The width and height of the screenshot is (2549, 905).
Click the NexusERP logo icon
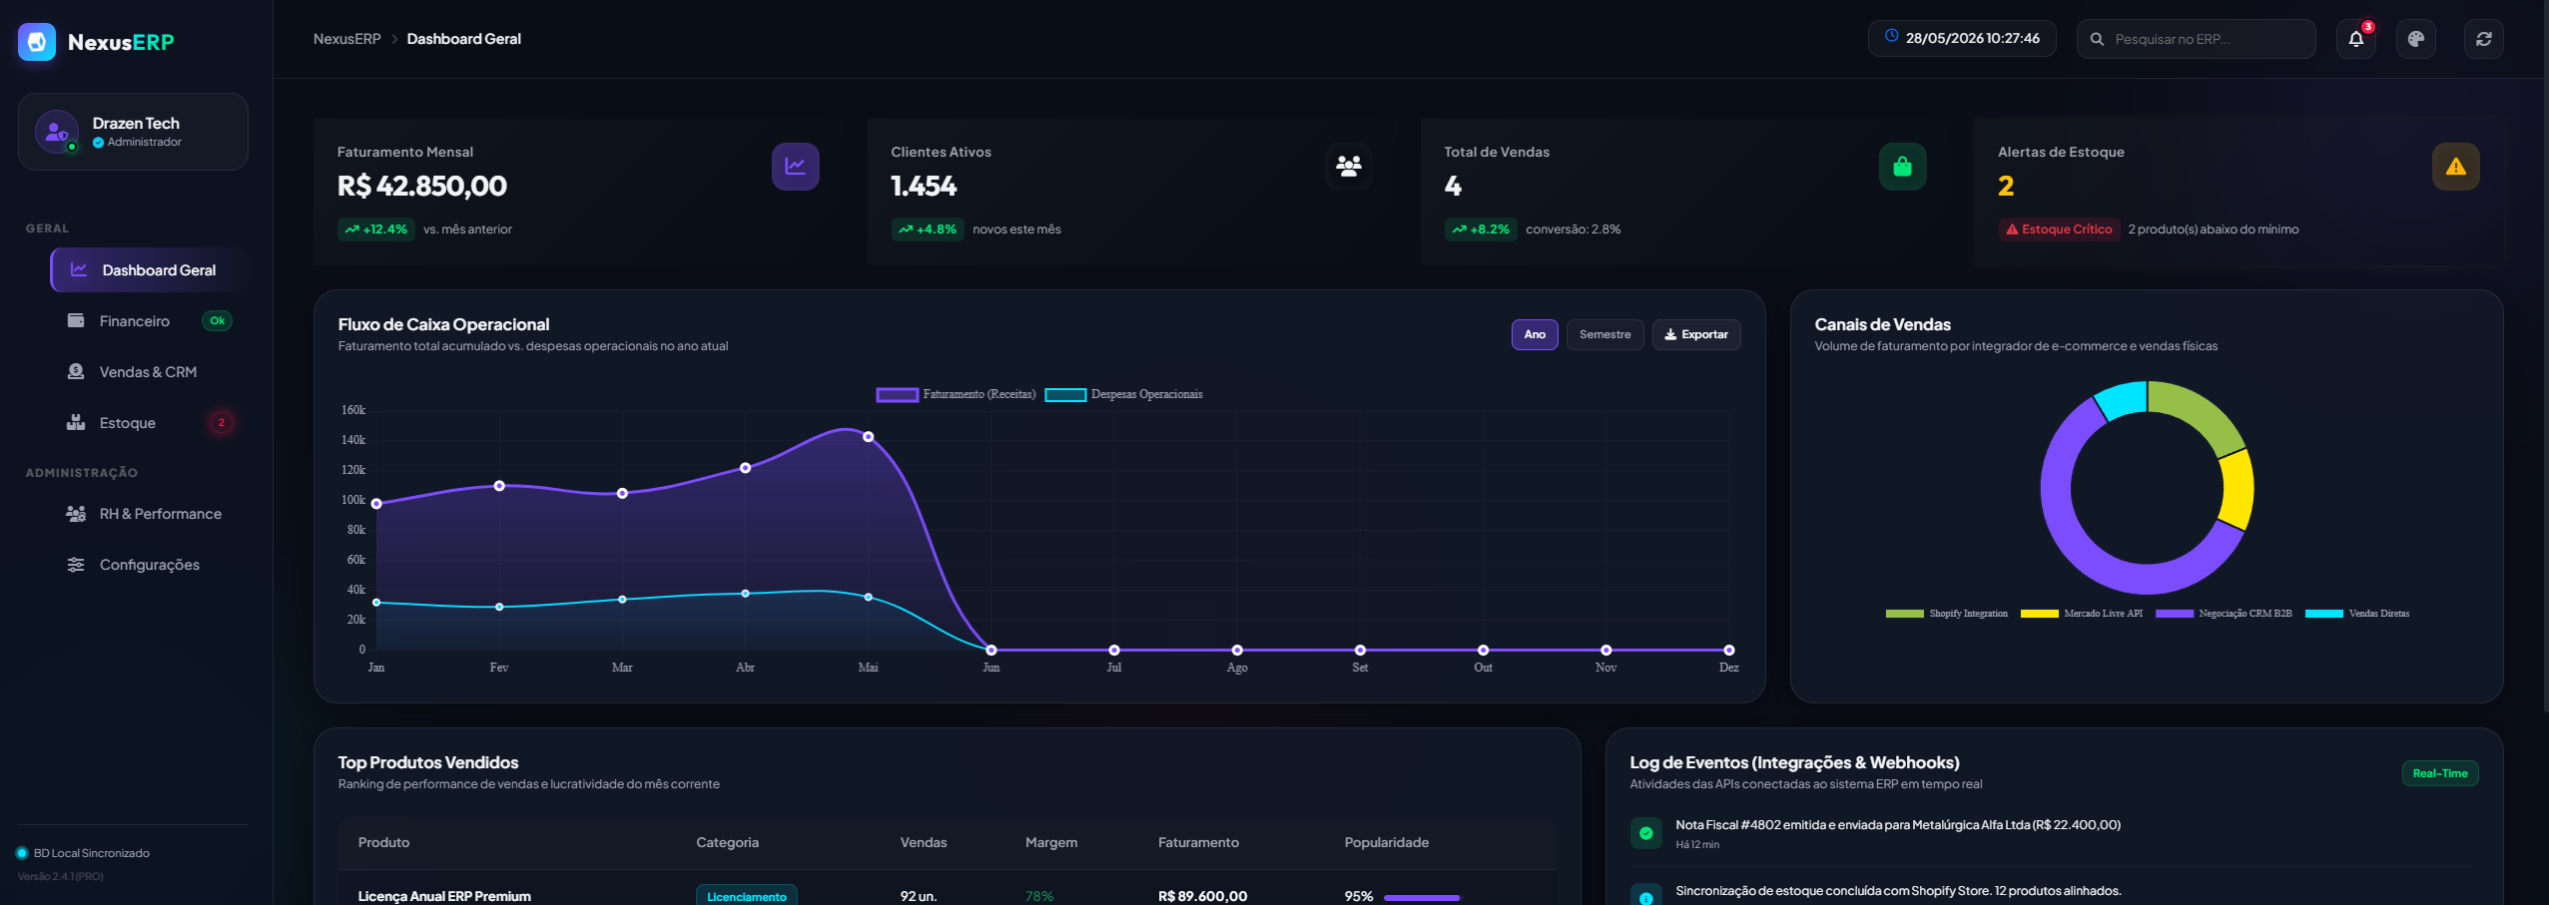[37, 42]
